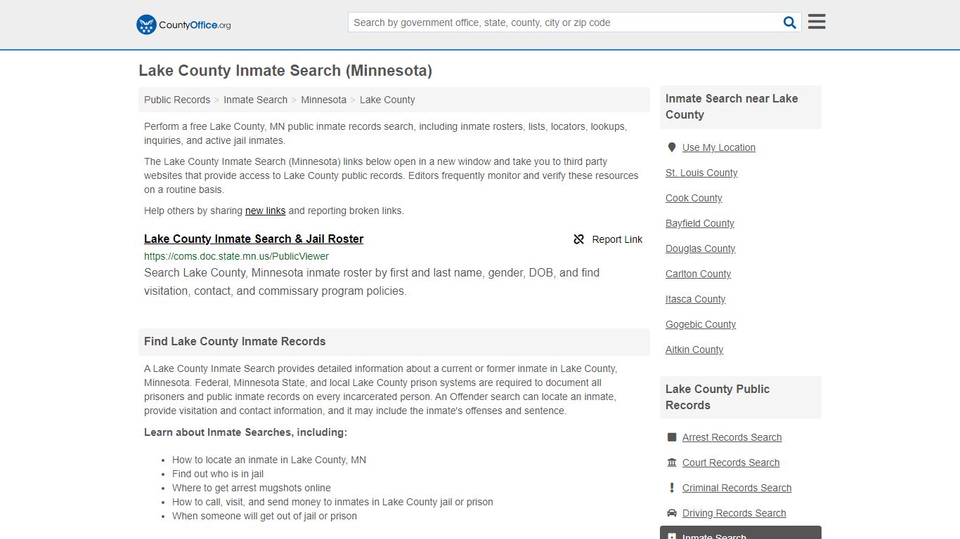Open Itasca County link
Screen dimensions: 960x539
click(695, 299)
